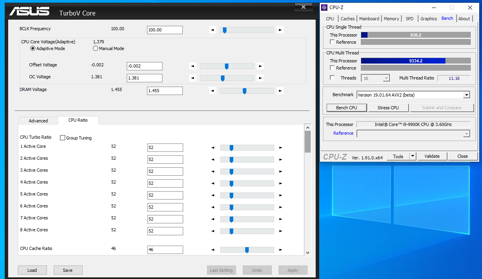
Task: Increase BCLK Frequency with right arrow
Action: click(280, 30)
